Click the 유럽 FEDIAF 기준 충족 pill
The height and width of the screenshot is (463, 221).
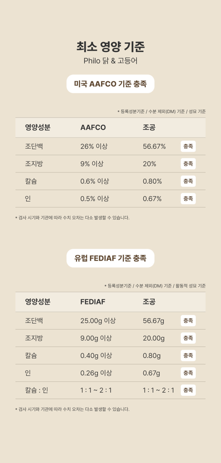tap(110, 258)
